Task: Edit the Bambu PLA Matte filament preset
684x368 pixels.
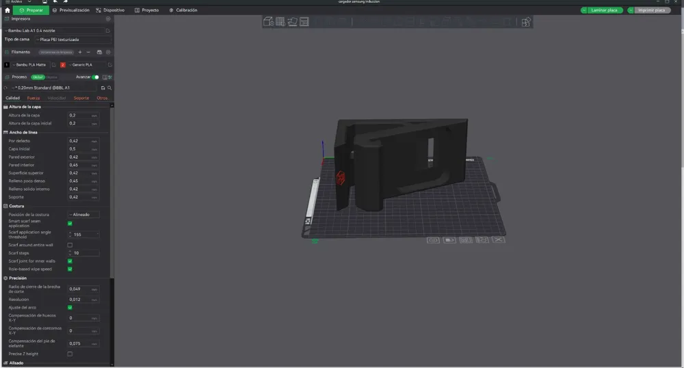Action: click(54, 64)
